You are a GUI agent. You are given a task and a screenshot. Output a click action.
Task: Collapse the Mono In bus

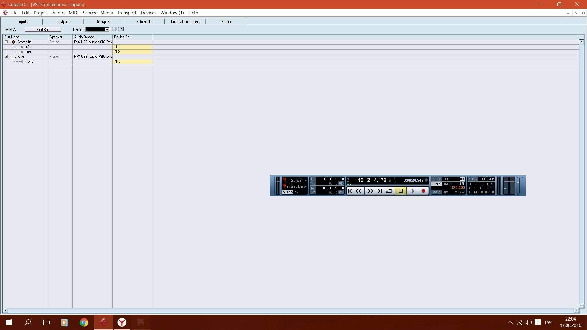(x=6, y=57)
